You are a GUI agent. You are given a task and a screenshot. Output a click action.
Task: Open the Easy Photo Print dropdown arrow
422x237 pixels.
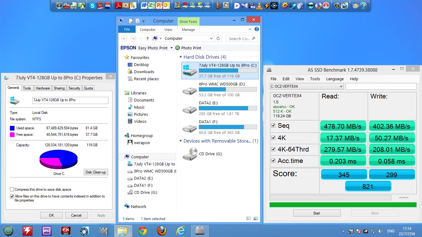tap(172, 48)
